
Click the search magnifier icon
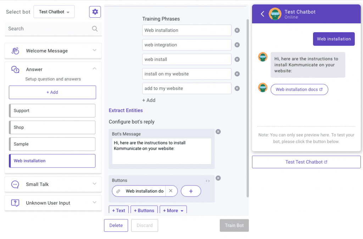click(x=95, y=29)
